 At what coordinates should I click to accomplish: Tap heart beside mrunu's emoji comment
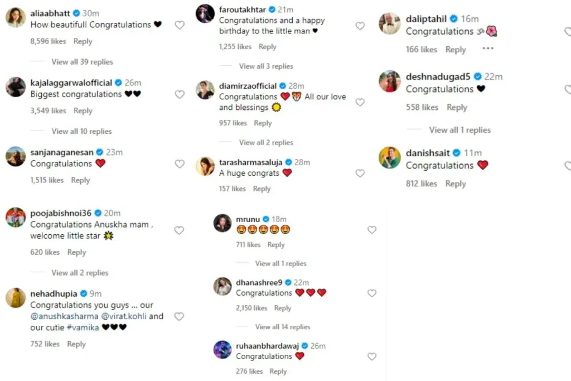(x=372, y=230)
